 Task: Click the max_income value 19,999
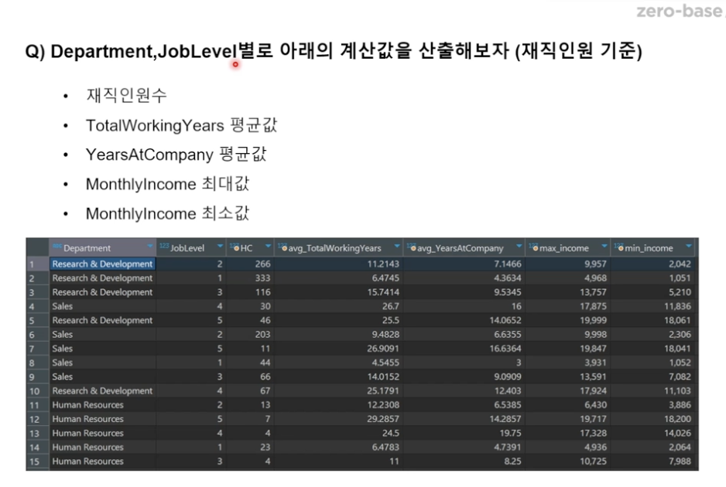tap(594, 320)
